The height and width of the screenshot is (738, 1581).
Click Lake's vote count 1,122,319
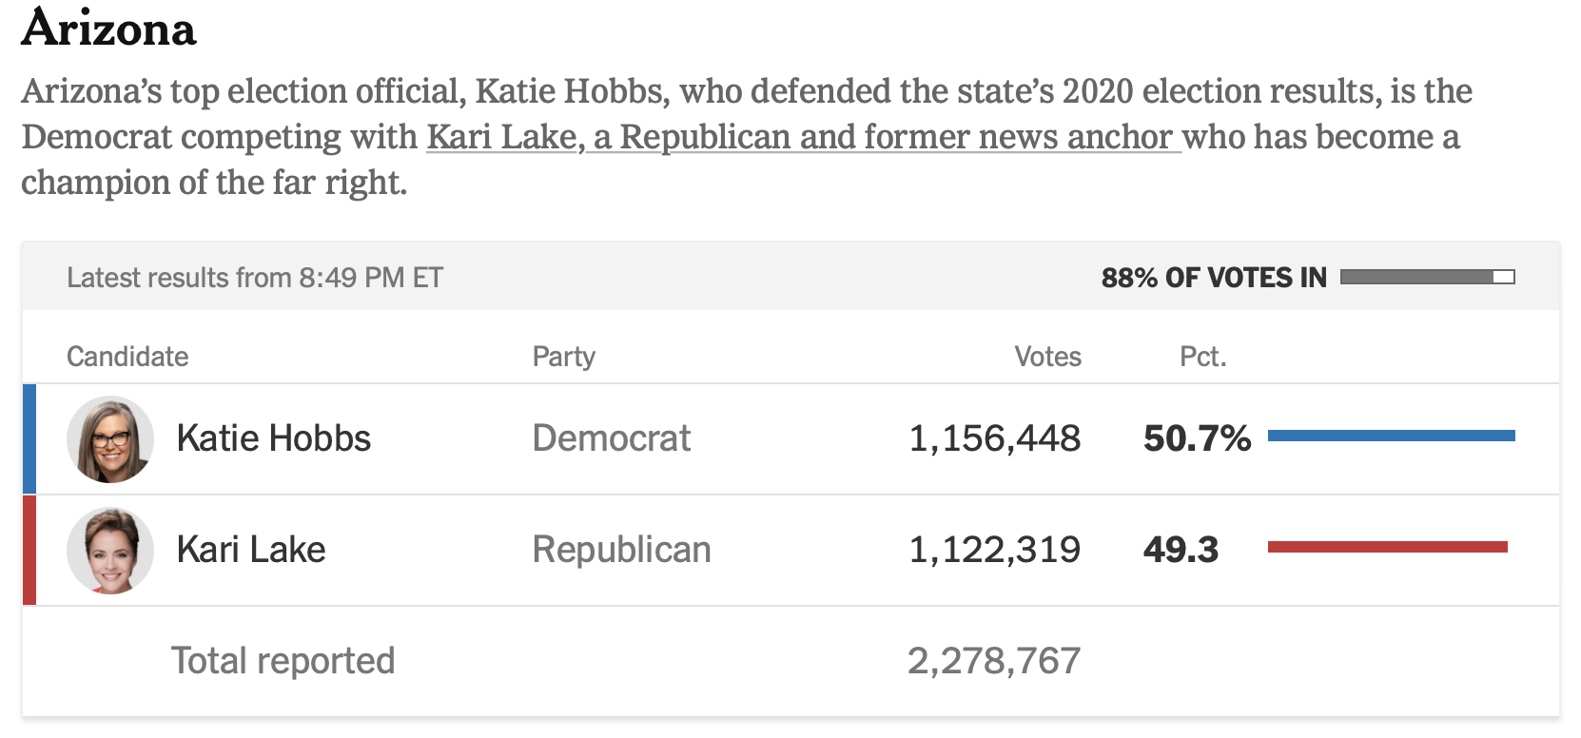coord(994,550)
